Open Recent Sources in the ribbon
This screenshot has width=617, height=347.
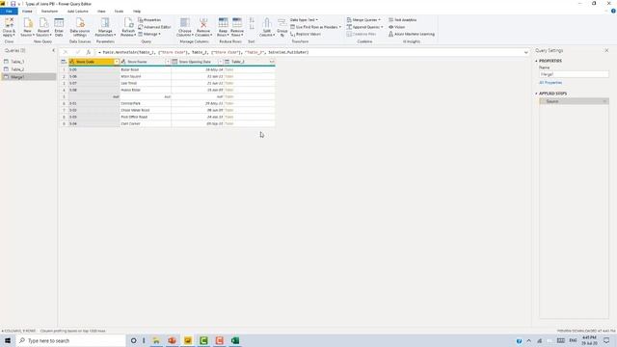click(43, 27)
